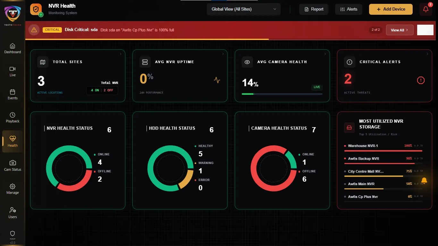Expand the Total Sites card chevron
Screen dimensions: 438x246
pos(121,54)
